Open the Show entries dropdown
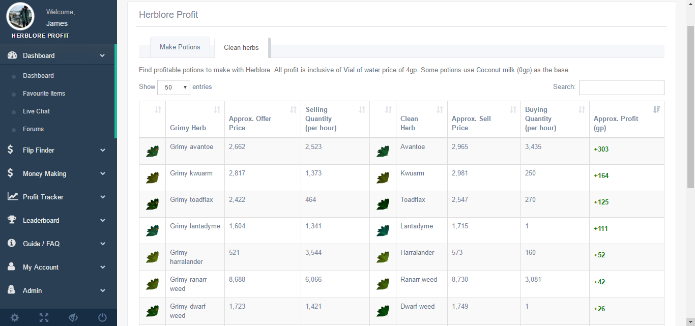 pos(174,87)
